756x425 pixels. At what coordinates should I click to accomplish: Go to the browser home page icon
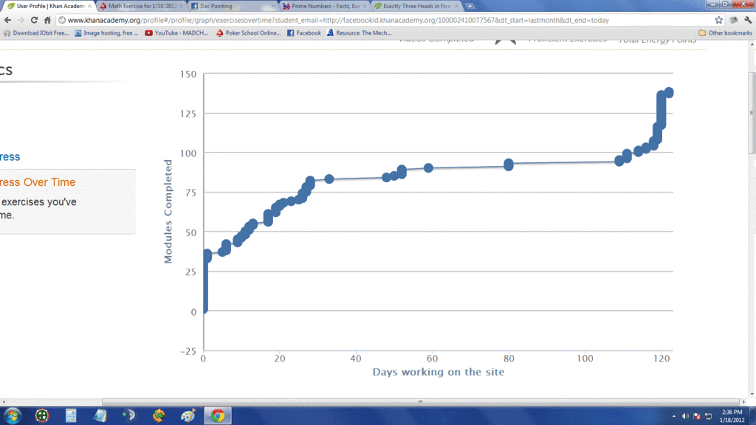click(x=48, y=20)
